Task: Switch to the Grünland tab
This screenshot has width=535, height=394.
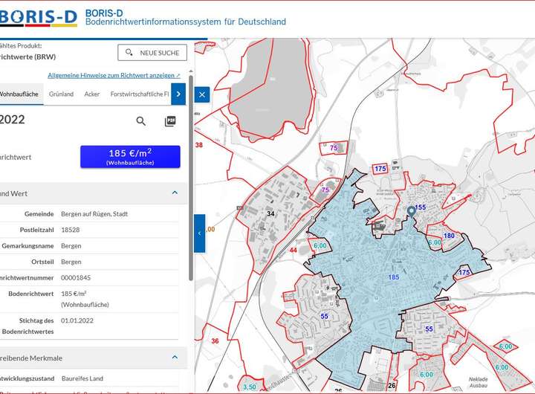Action: pos(61,94)
